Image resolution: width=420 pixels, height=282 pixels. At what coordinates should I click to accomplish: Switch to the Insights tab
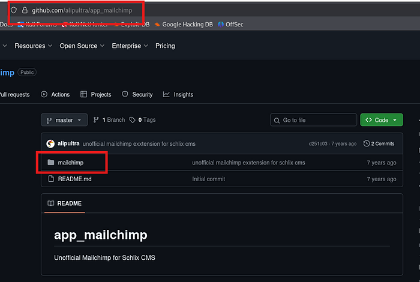click(178, 95)
